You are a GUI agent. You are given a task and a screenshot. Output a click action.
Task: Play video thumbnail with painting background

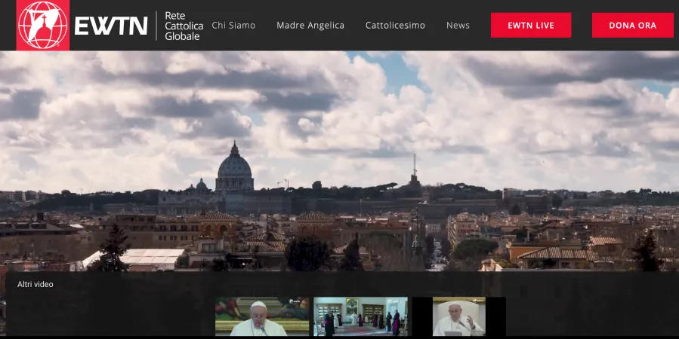262,316
